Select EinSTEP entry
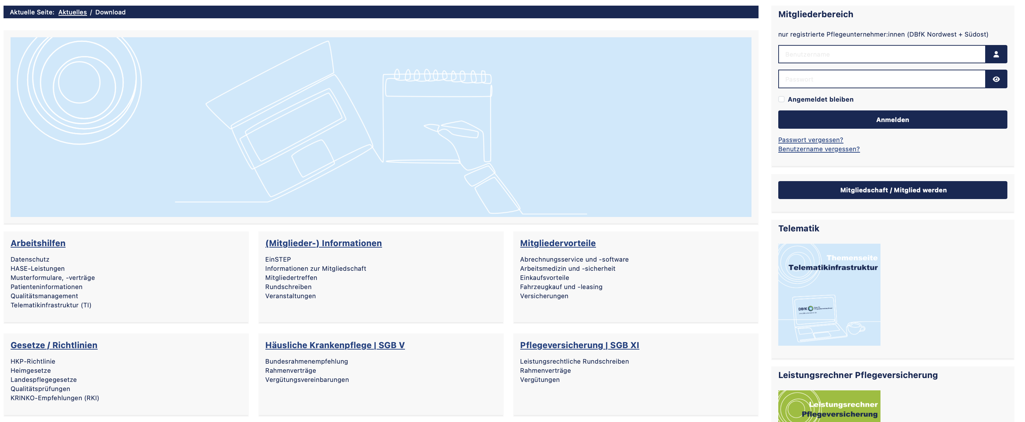1025x422 pixels. [278, 259]
